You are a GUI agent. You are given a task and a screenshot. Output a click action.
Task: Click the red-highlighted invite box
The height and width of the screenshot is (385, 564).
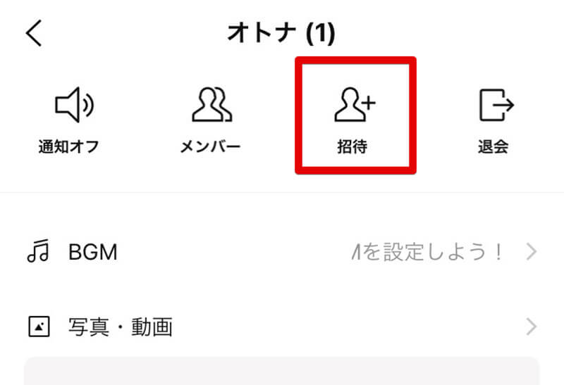click(x=356, y=115)
